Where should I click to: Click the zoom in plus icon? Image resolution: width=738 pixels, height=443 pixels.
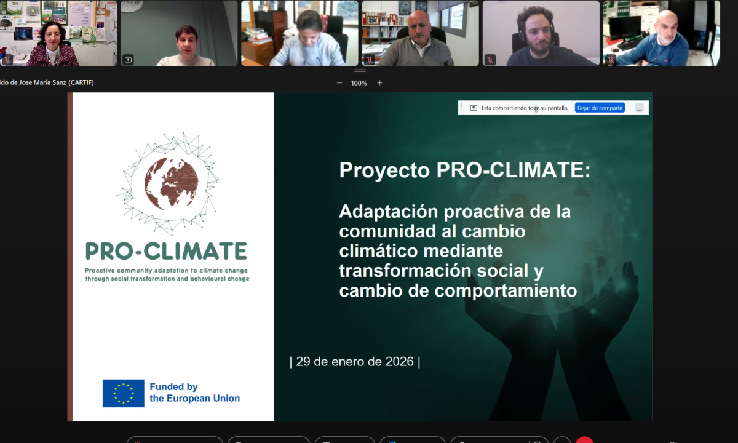click(x=379, y=83)
